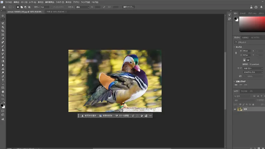Open the RGB カラー mode dropdown
The width and height of the screenshot is (265, 149).
point(253,68)
